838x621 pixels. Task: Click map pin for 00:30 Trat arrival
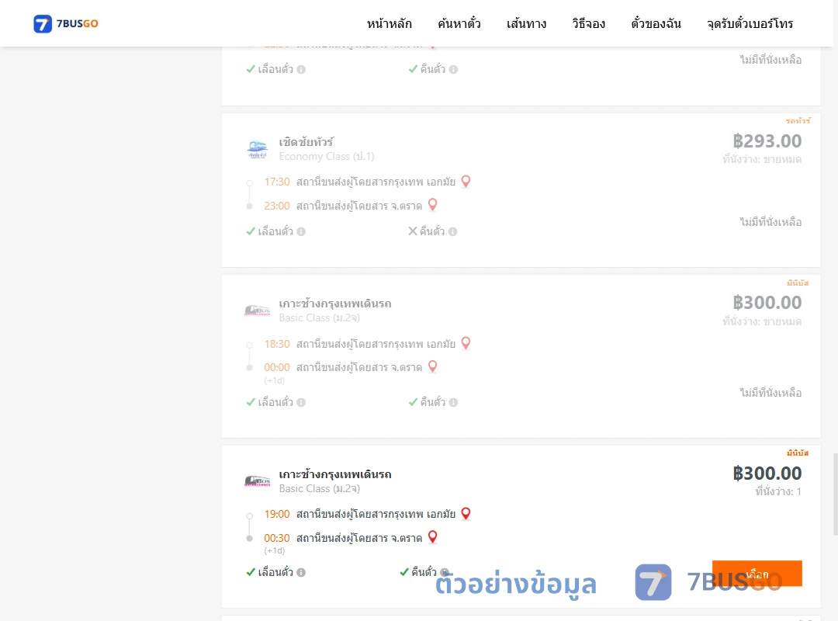(433, 537)
